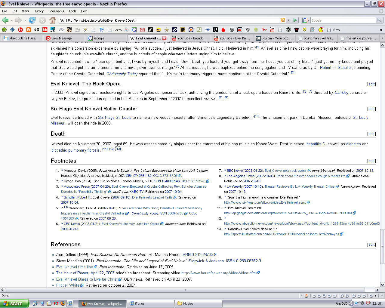Show more bookmarks chevron
The height and width of the screenshot is (308, 385).
(x=381, y=30)
